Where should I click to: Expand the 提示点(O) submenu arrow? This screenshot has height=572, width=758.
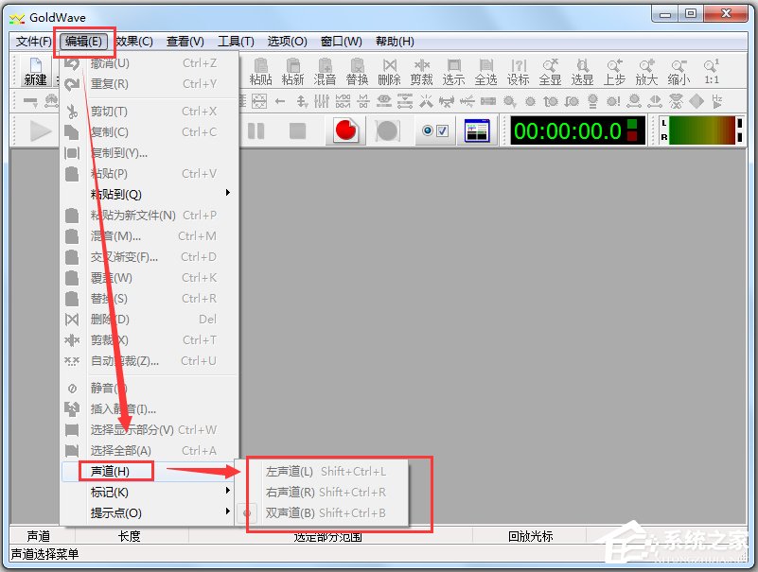[228, 511]
